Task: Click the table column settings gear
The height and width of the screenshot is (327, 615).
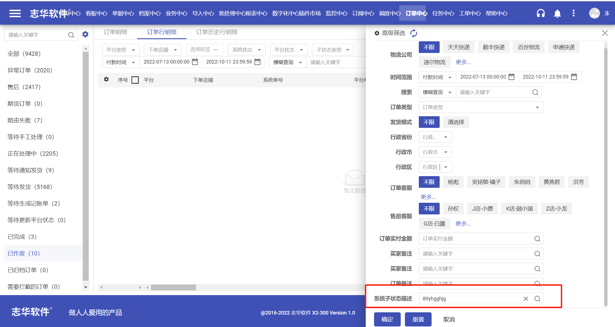Action: [106, 80]
